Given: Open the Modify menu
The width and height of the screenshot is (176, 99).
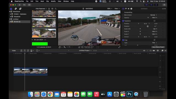Looking at the screenshot, I should point(53,1).
